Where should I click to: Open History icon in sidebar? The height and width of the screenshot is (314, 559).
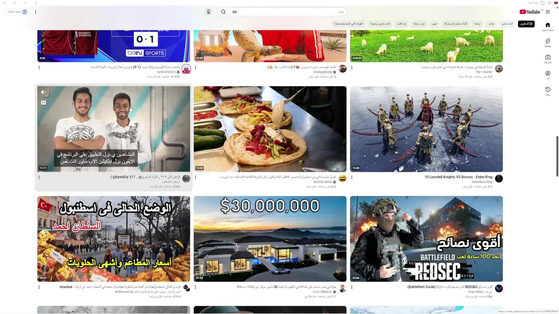tap(548, 89)
